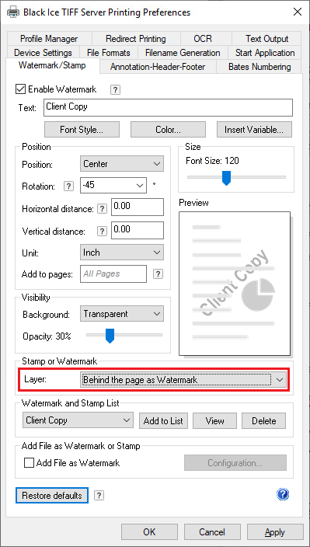Click the Apply button

click(x=275, y=531)
